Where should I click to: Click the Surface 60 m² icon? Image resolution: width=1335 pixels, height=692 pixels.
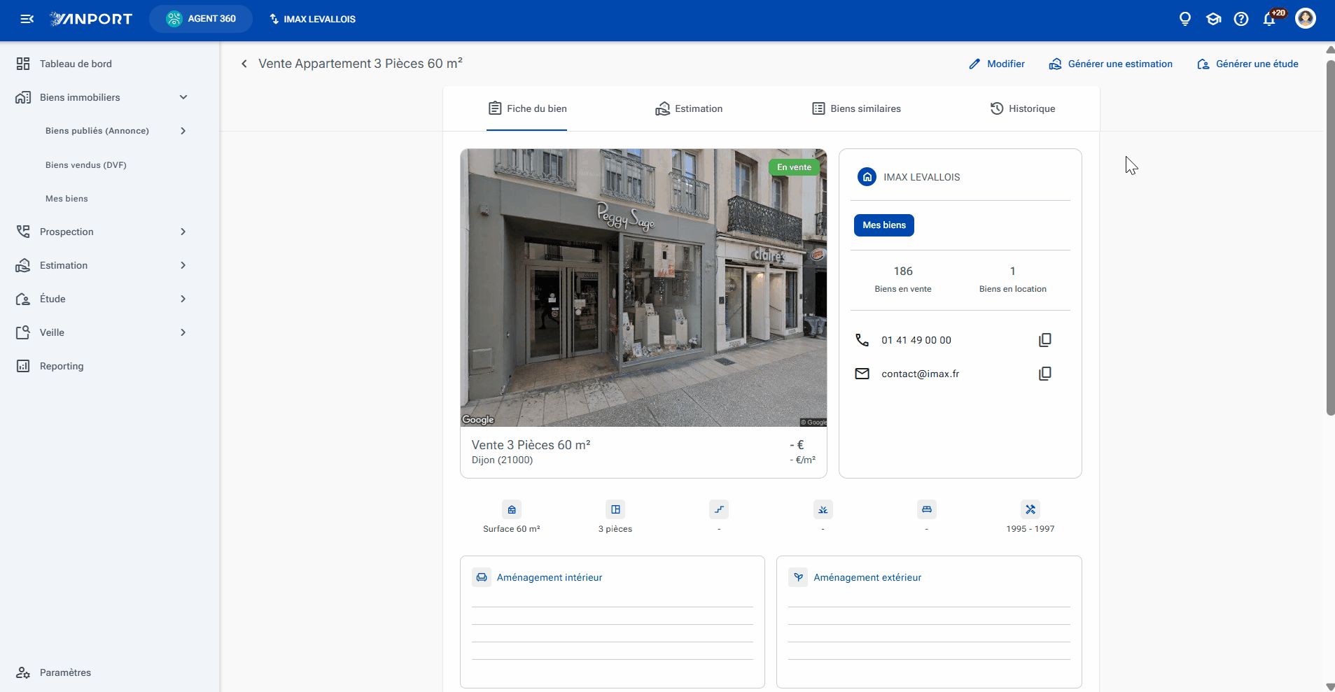coord(512,509)
